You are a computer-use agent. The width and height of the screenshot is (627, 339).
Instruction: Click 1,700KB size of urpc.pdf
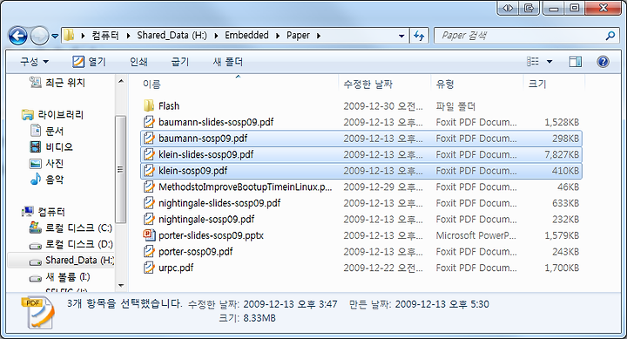click(562, 268)
